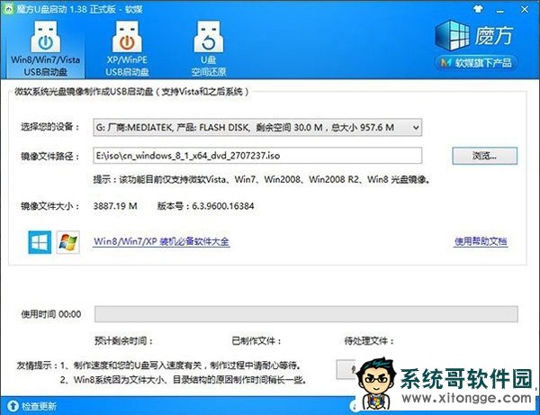The width and height of the screenshot is (540, 415).
Task: Open Win8/Win7/XP 装机必备软件大全 link
Action: point(161,241)
